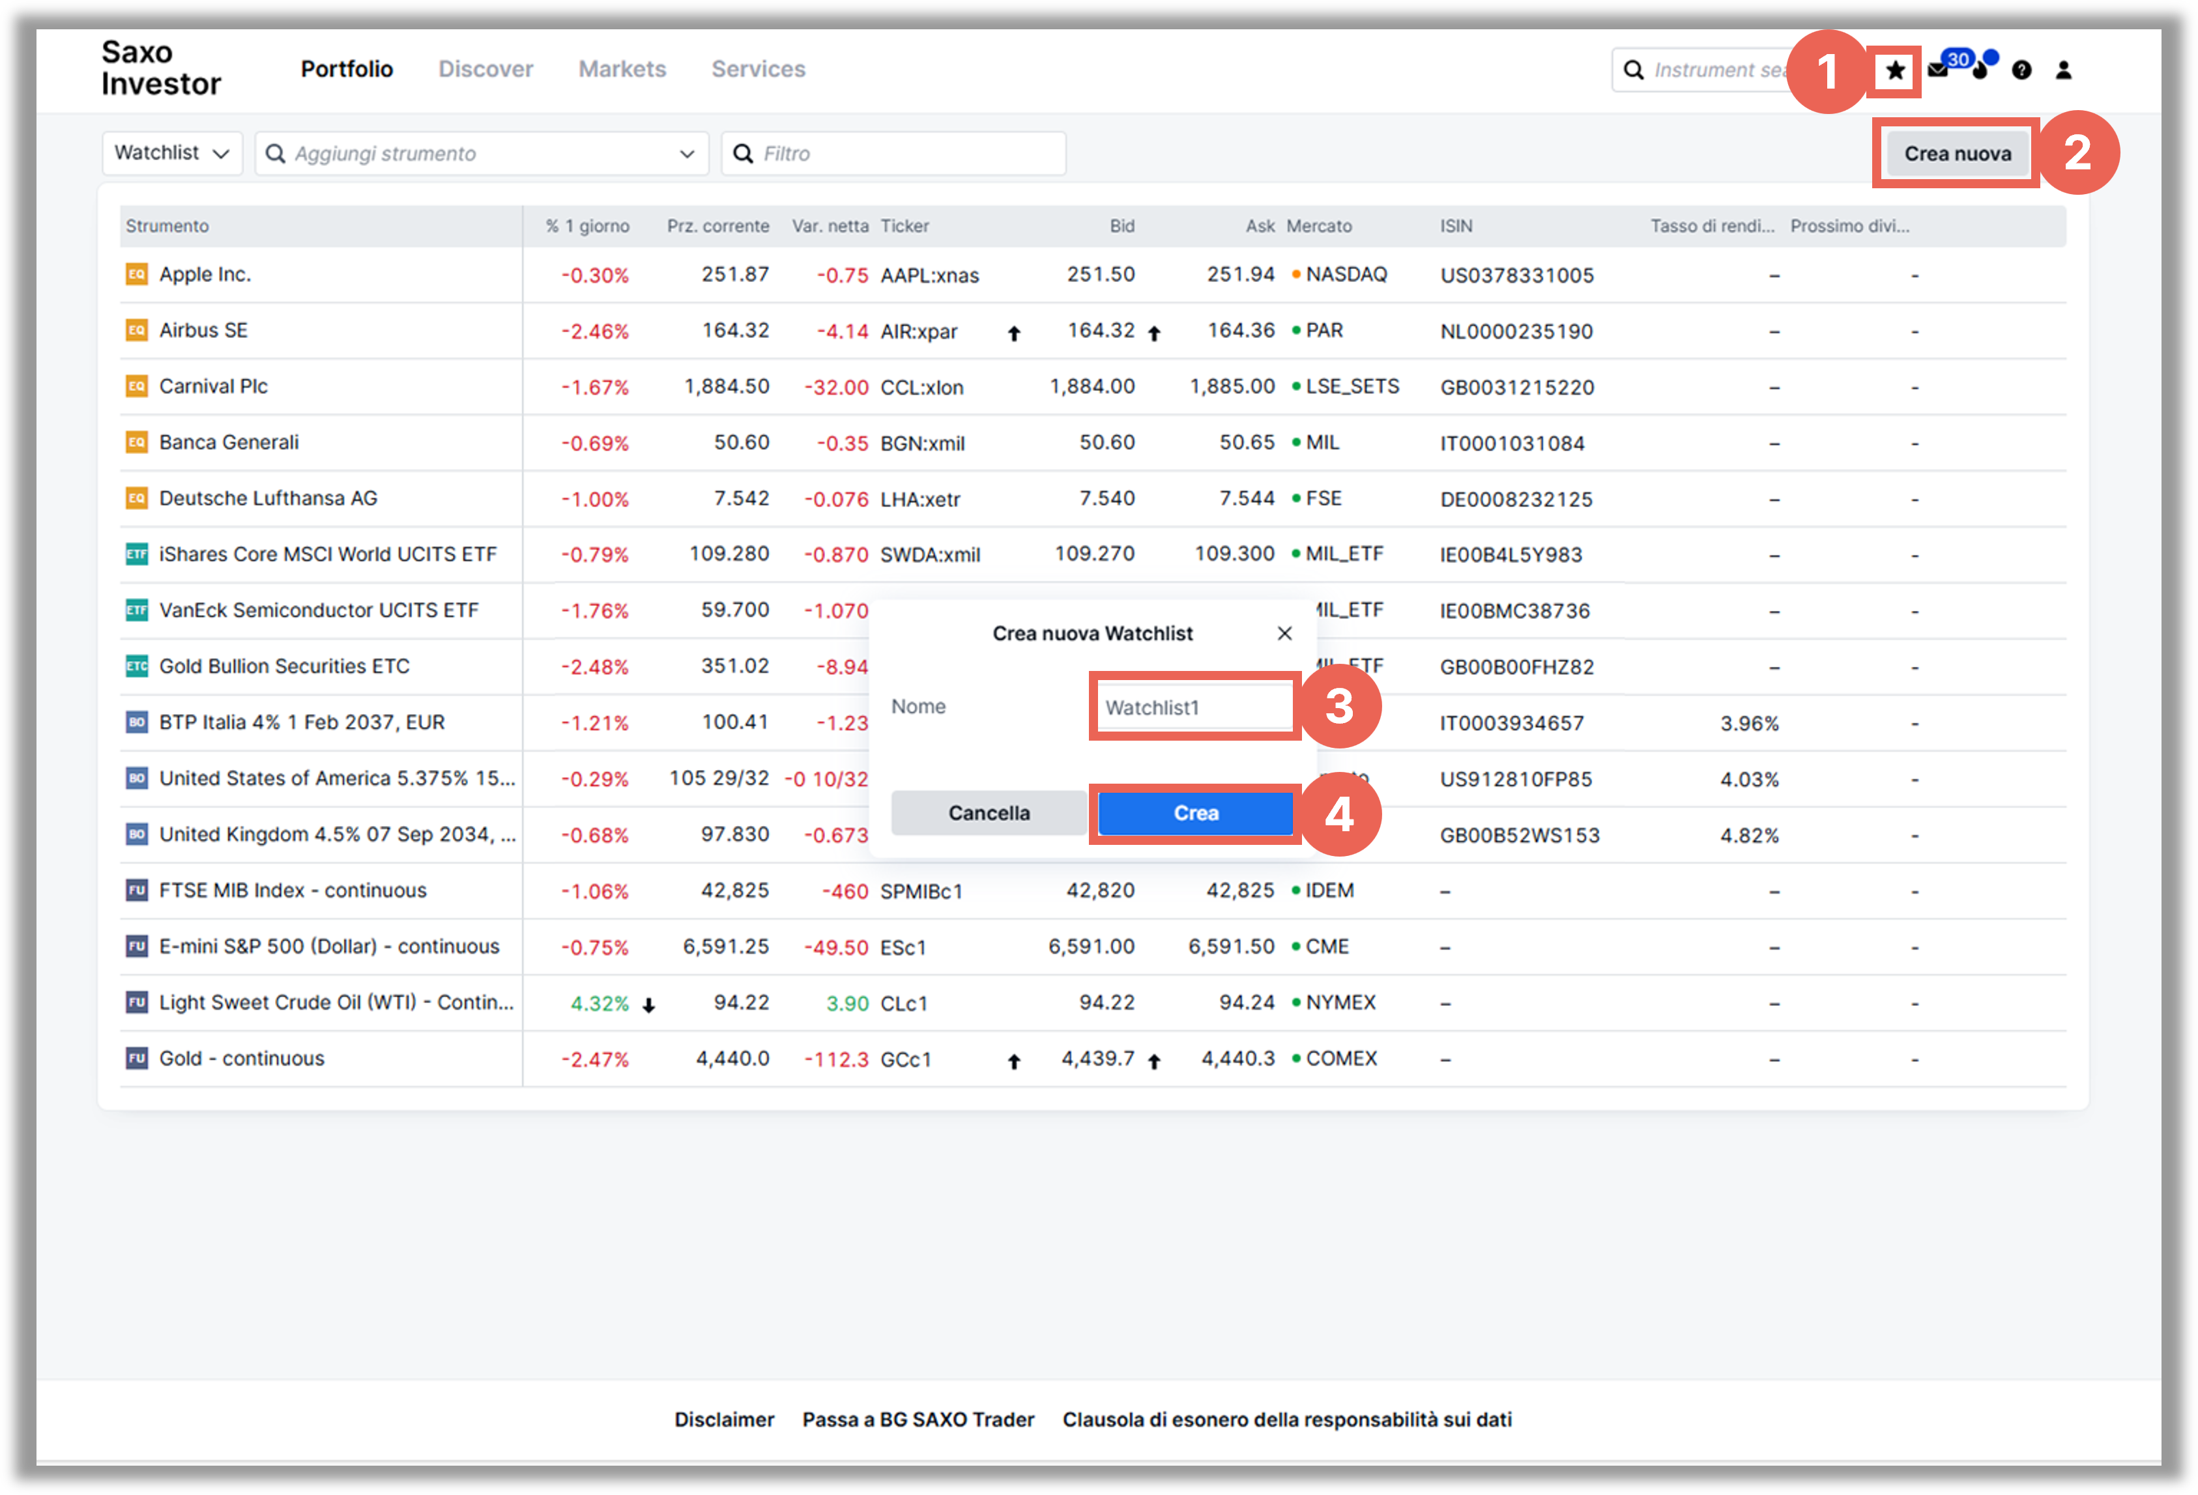Select the Banca Generali instrument name
The image size is (2198, 1495).
[229, 442]
